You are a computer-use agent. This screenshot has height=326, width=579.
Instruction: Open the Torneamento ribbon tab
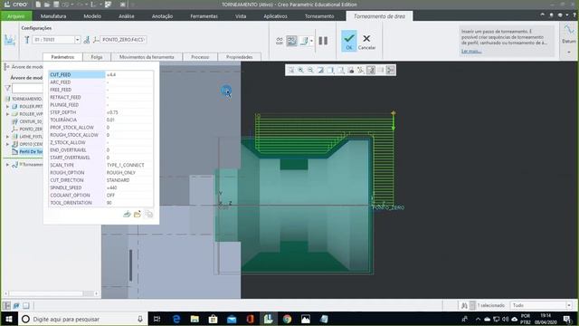319,16
